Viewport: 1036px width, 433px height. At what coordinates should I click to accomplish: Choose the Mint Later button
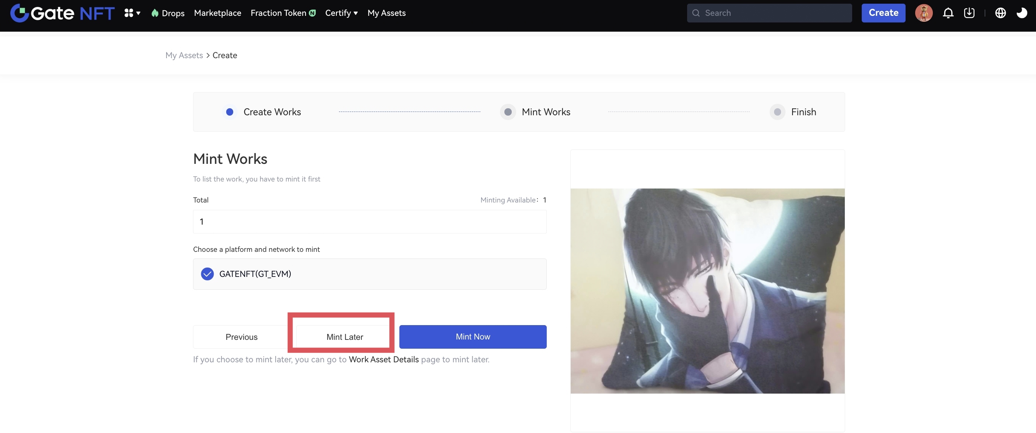tap(345, 337)
